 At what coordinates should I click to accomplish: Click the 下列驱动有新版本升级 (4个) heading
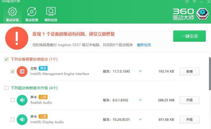click(x=34, y=88)
